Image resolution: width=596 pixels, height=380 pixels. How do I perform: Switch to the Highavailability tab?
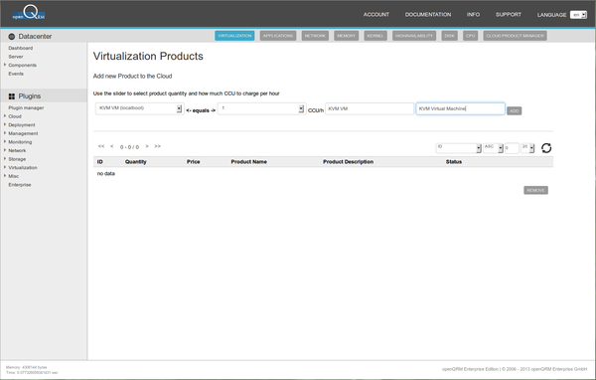click(x=414, y=36)
